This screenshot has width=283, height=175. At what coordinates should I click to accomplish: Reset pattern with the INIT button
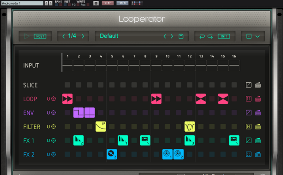224,36
